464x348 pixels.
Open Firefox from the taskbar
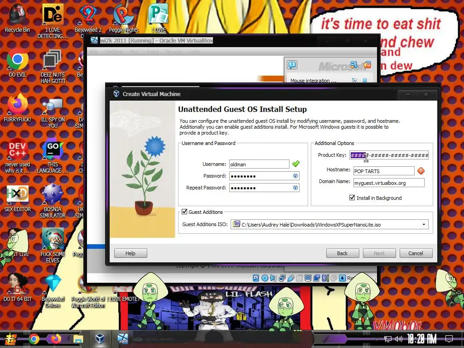[56, 339]
